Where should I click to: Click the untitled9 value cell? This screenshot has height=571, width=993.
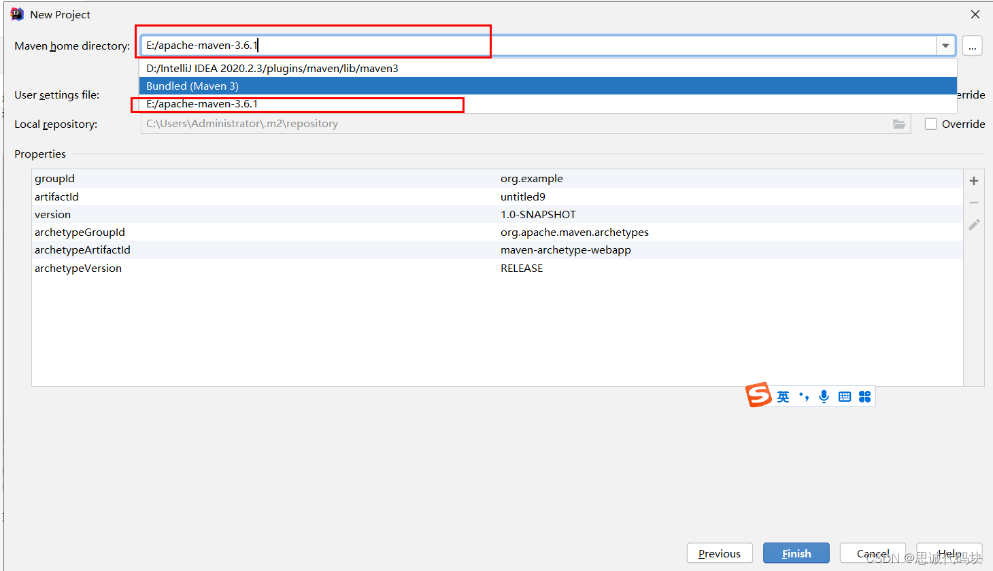523,196
